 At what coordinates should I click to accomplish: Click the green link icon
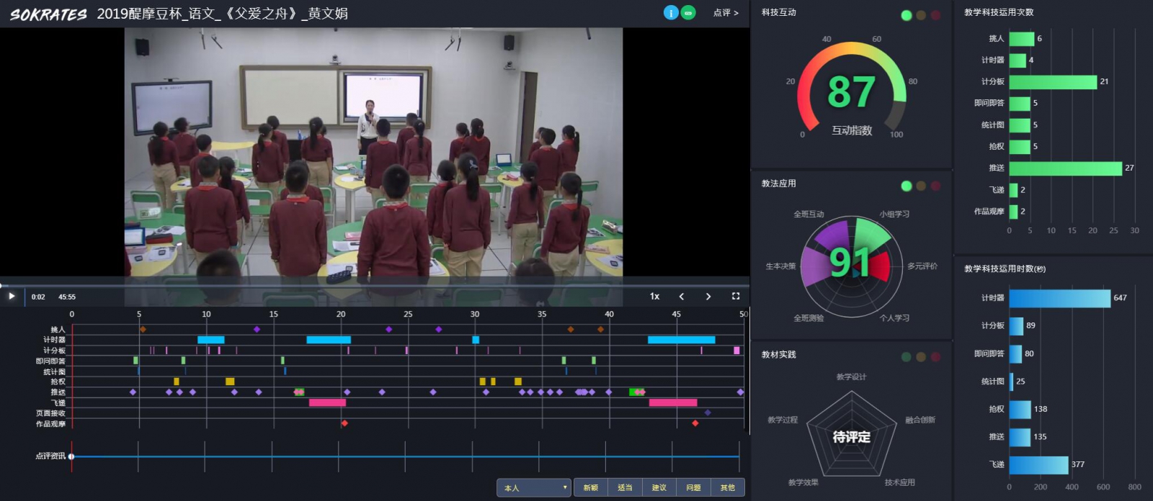click(688, 13)
